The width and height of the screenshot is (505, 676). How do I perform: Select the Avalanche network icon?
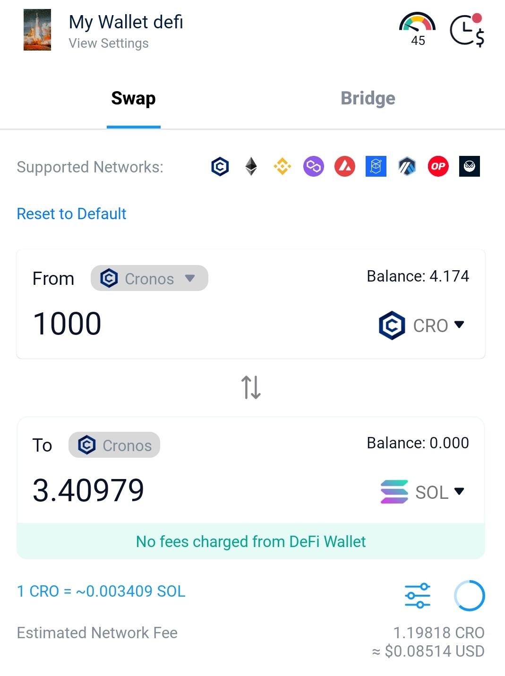coord(345,166)
